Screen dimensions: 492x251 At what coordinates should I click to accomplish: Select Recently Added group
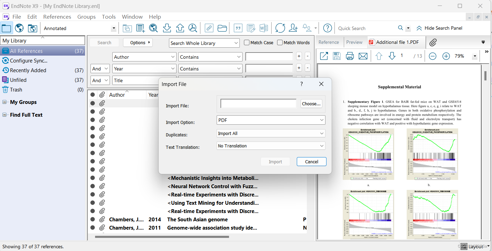point(42,70)
